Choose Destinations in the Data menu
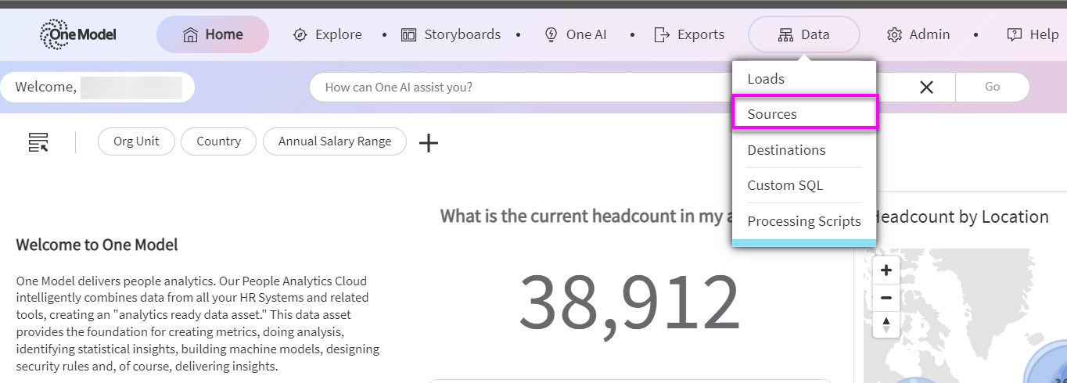The height and width of the screenshot is (383, 1067). (x=786, y=150)
